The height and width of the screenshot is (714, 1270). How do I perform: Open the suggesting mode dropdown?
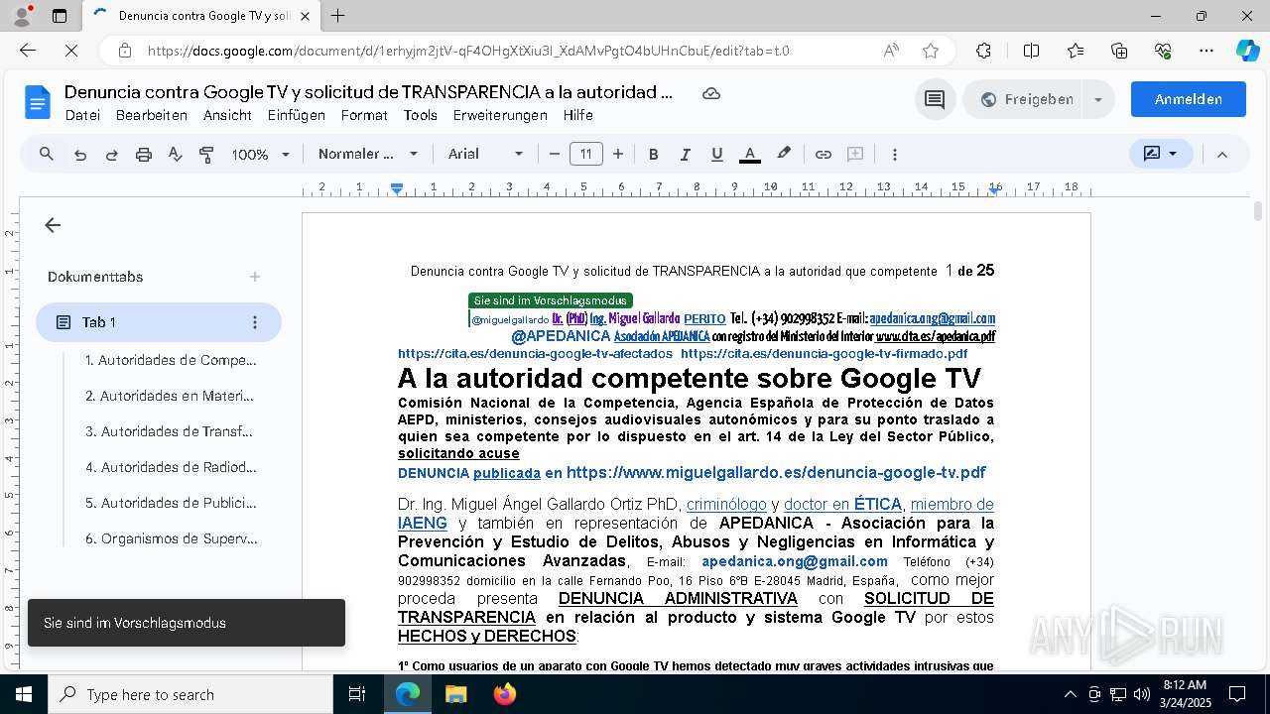click(x=1161, y=154)
